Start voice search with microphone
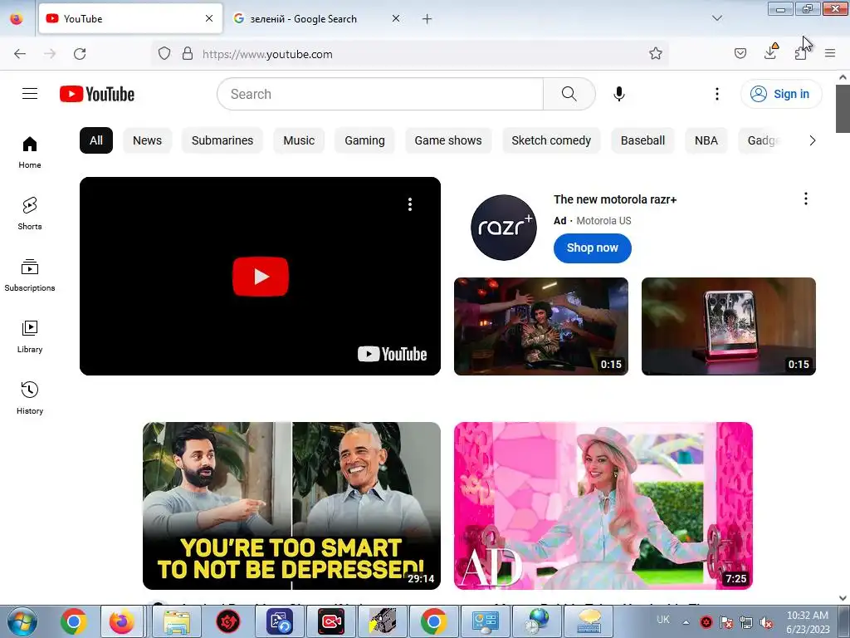Screen dimensions: 850x638 pyautogui.click(x=619, y=94)
